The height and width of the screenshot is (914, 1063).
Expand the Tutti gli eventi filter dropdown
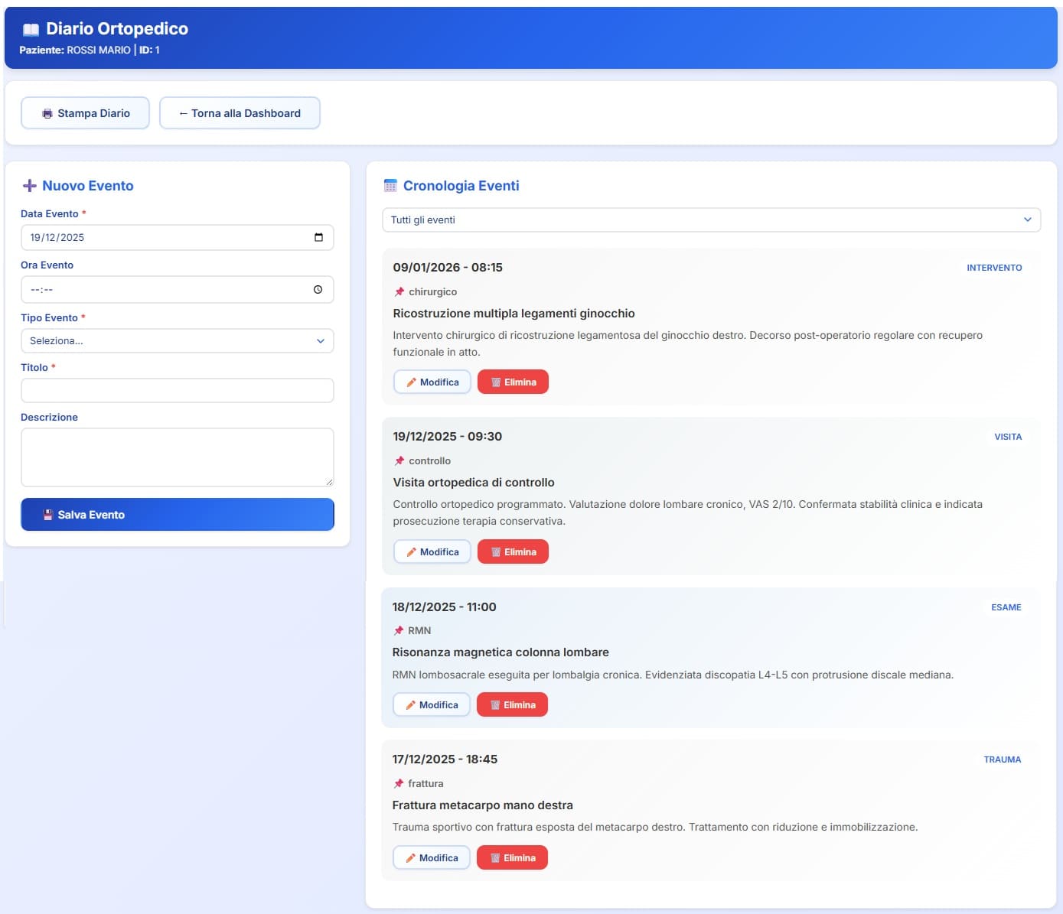tap(711, 220)
